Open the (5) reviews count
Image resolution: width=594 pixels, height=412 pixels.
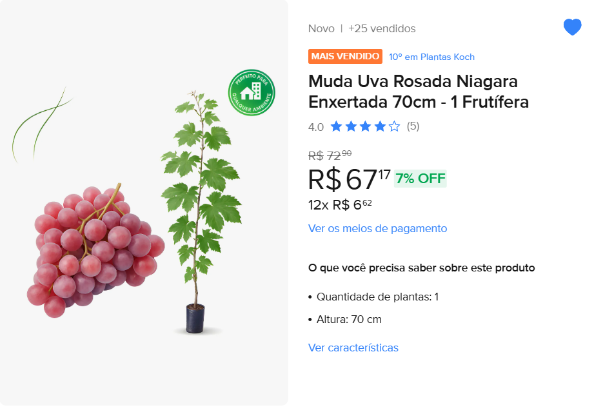tap(413, 126)
